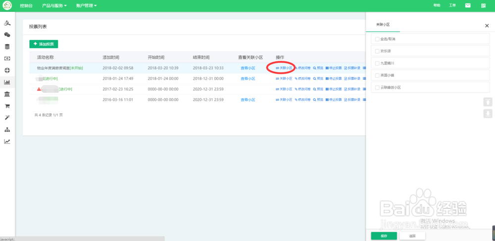Open the sitemap hierarchy icon in sidebar
Image resolution: width=495 pixels, height=241 pixels.
[7, 130]
